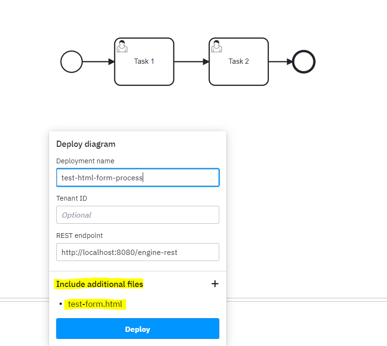Click the REST endpoint label
This screenshot has height=346, width=387.
(79, 236)
